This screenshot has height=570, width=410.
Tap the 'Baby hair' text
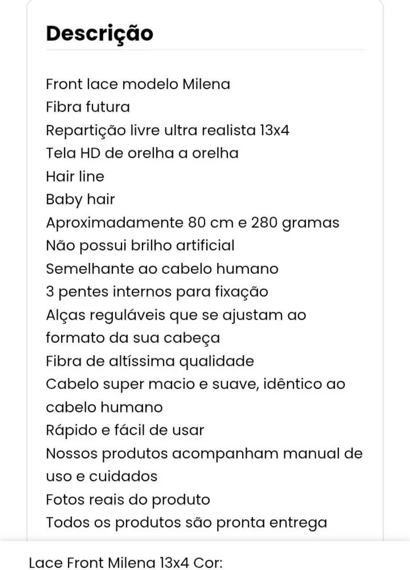coord(80,199)
